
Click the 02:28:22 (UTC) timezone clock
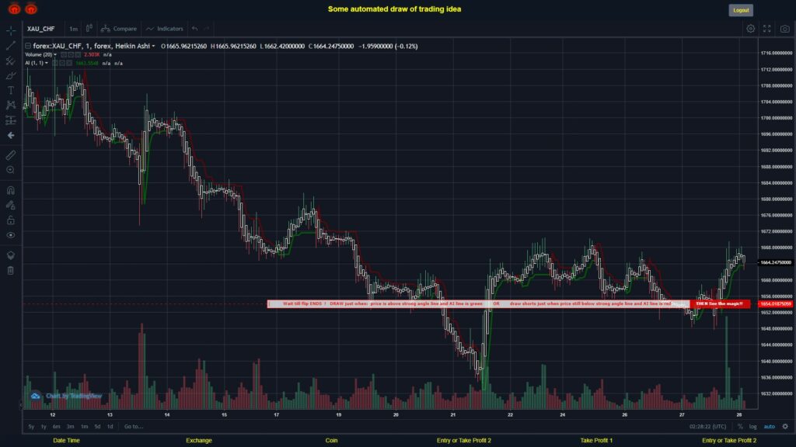pyautogui.click(x=707, y=427)
